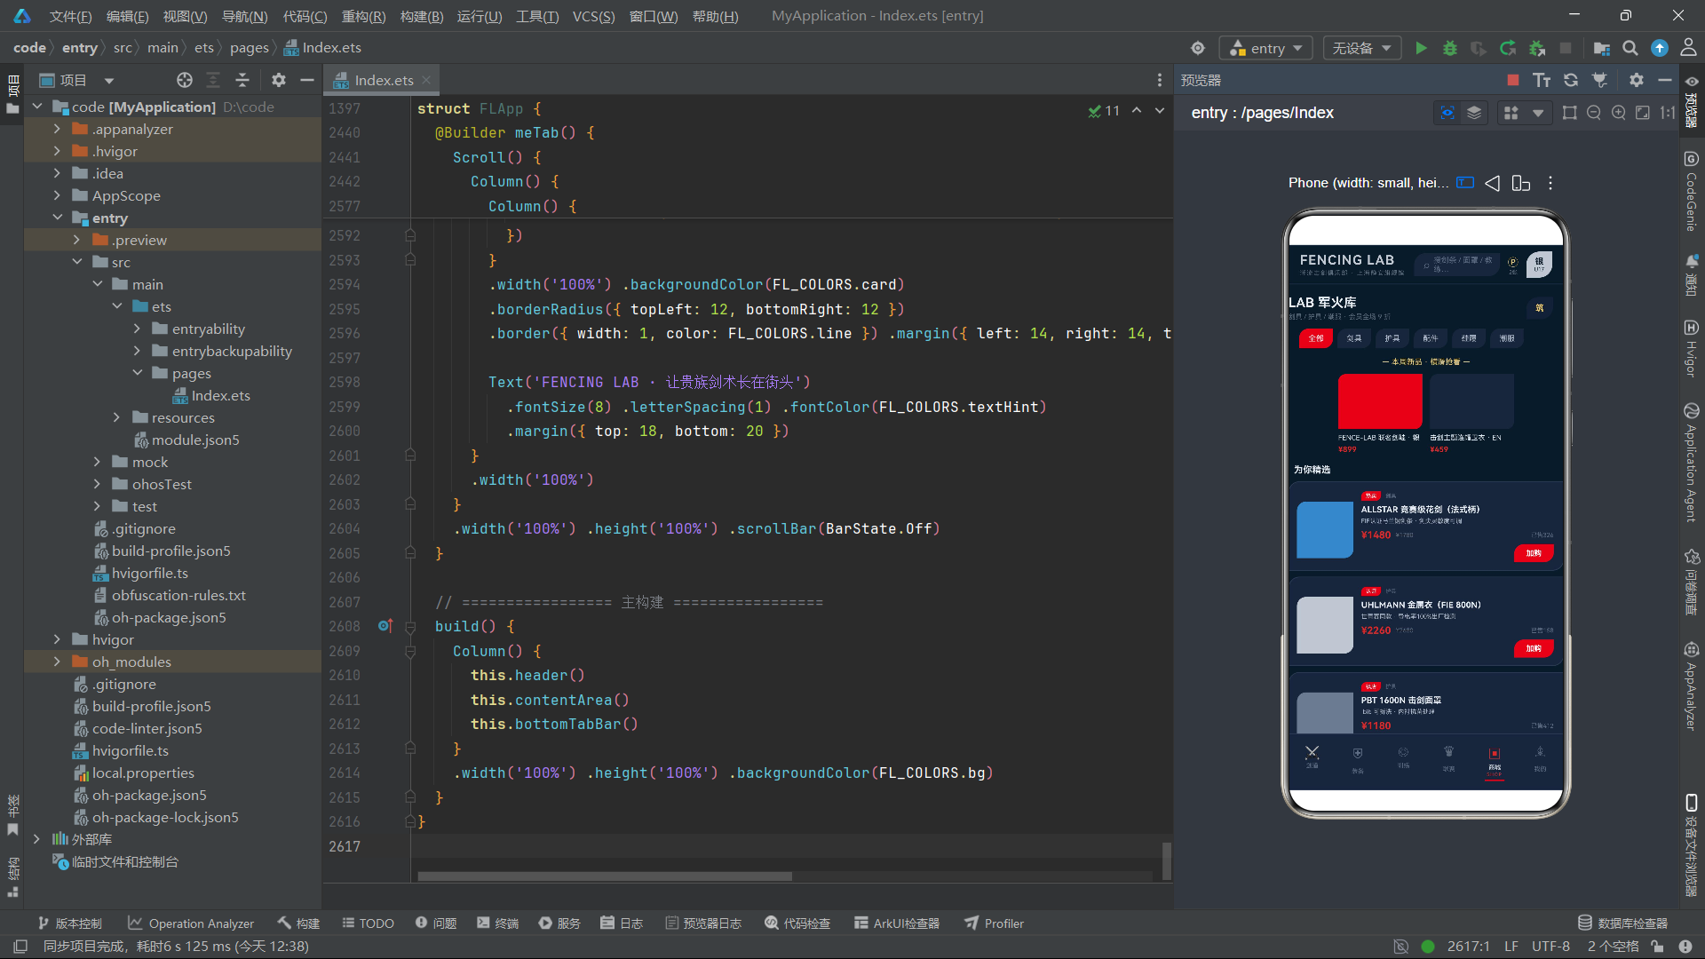Screen dimensions: 1705x959
Task: Toggle the Hvigor side panel
Action: (1692, 348)
